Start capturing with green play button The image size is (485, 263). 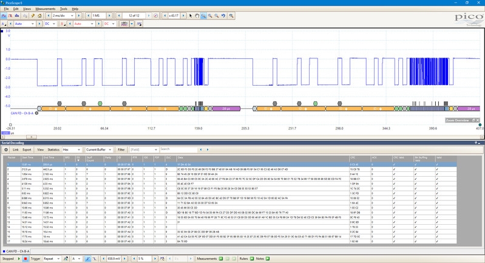pos(19,259)
